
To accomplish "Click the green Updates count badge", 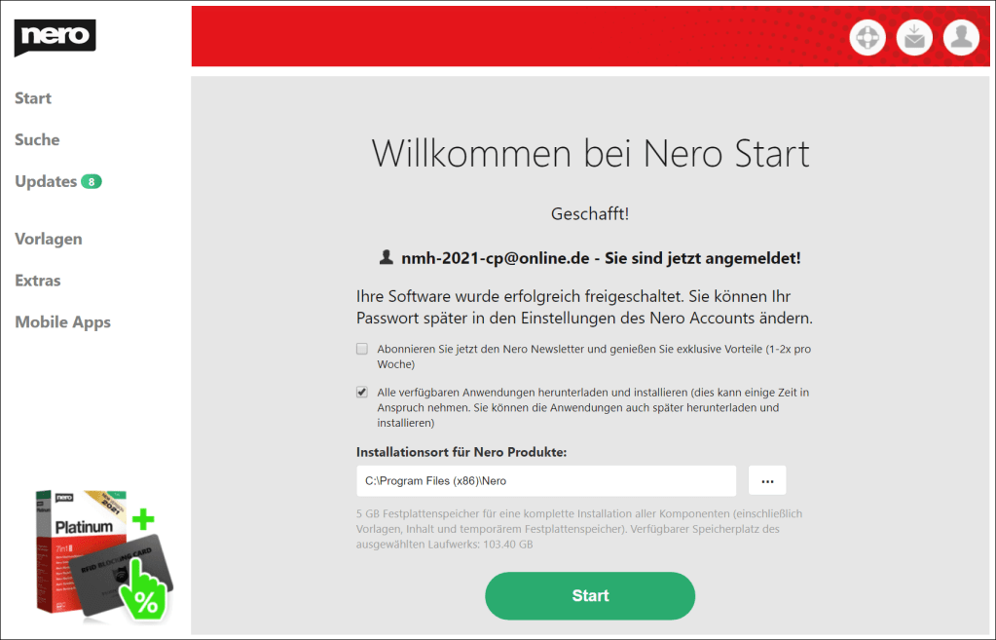I will click(x=92, y=182).
